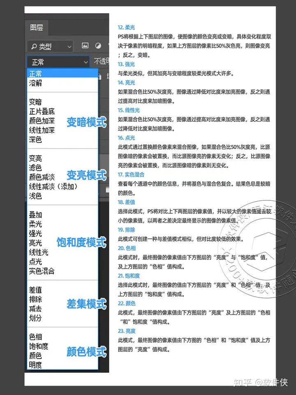Select 正常 in blend mode list
Viewport: 296px width, 395px height.
point(62,74)
